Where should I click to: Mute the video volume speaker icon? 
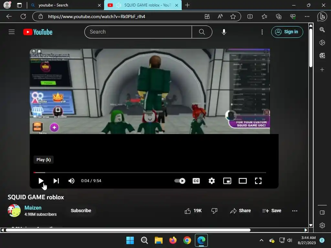point(71,181)
